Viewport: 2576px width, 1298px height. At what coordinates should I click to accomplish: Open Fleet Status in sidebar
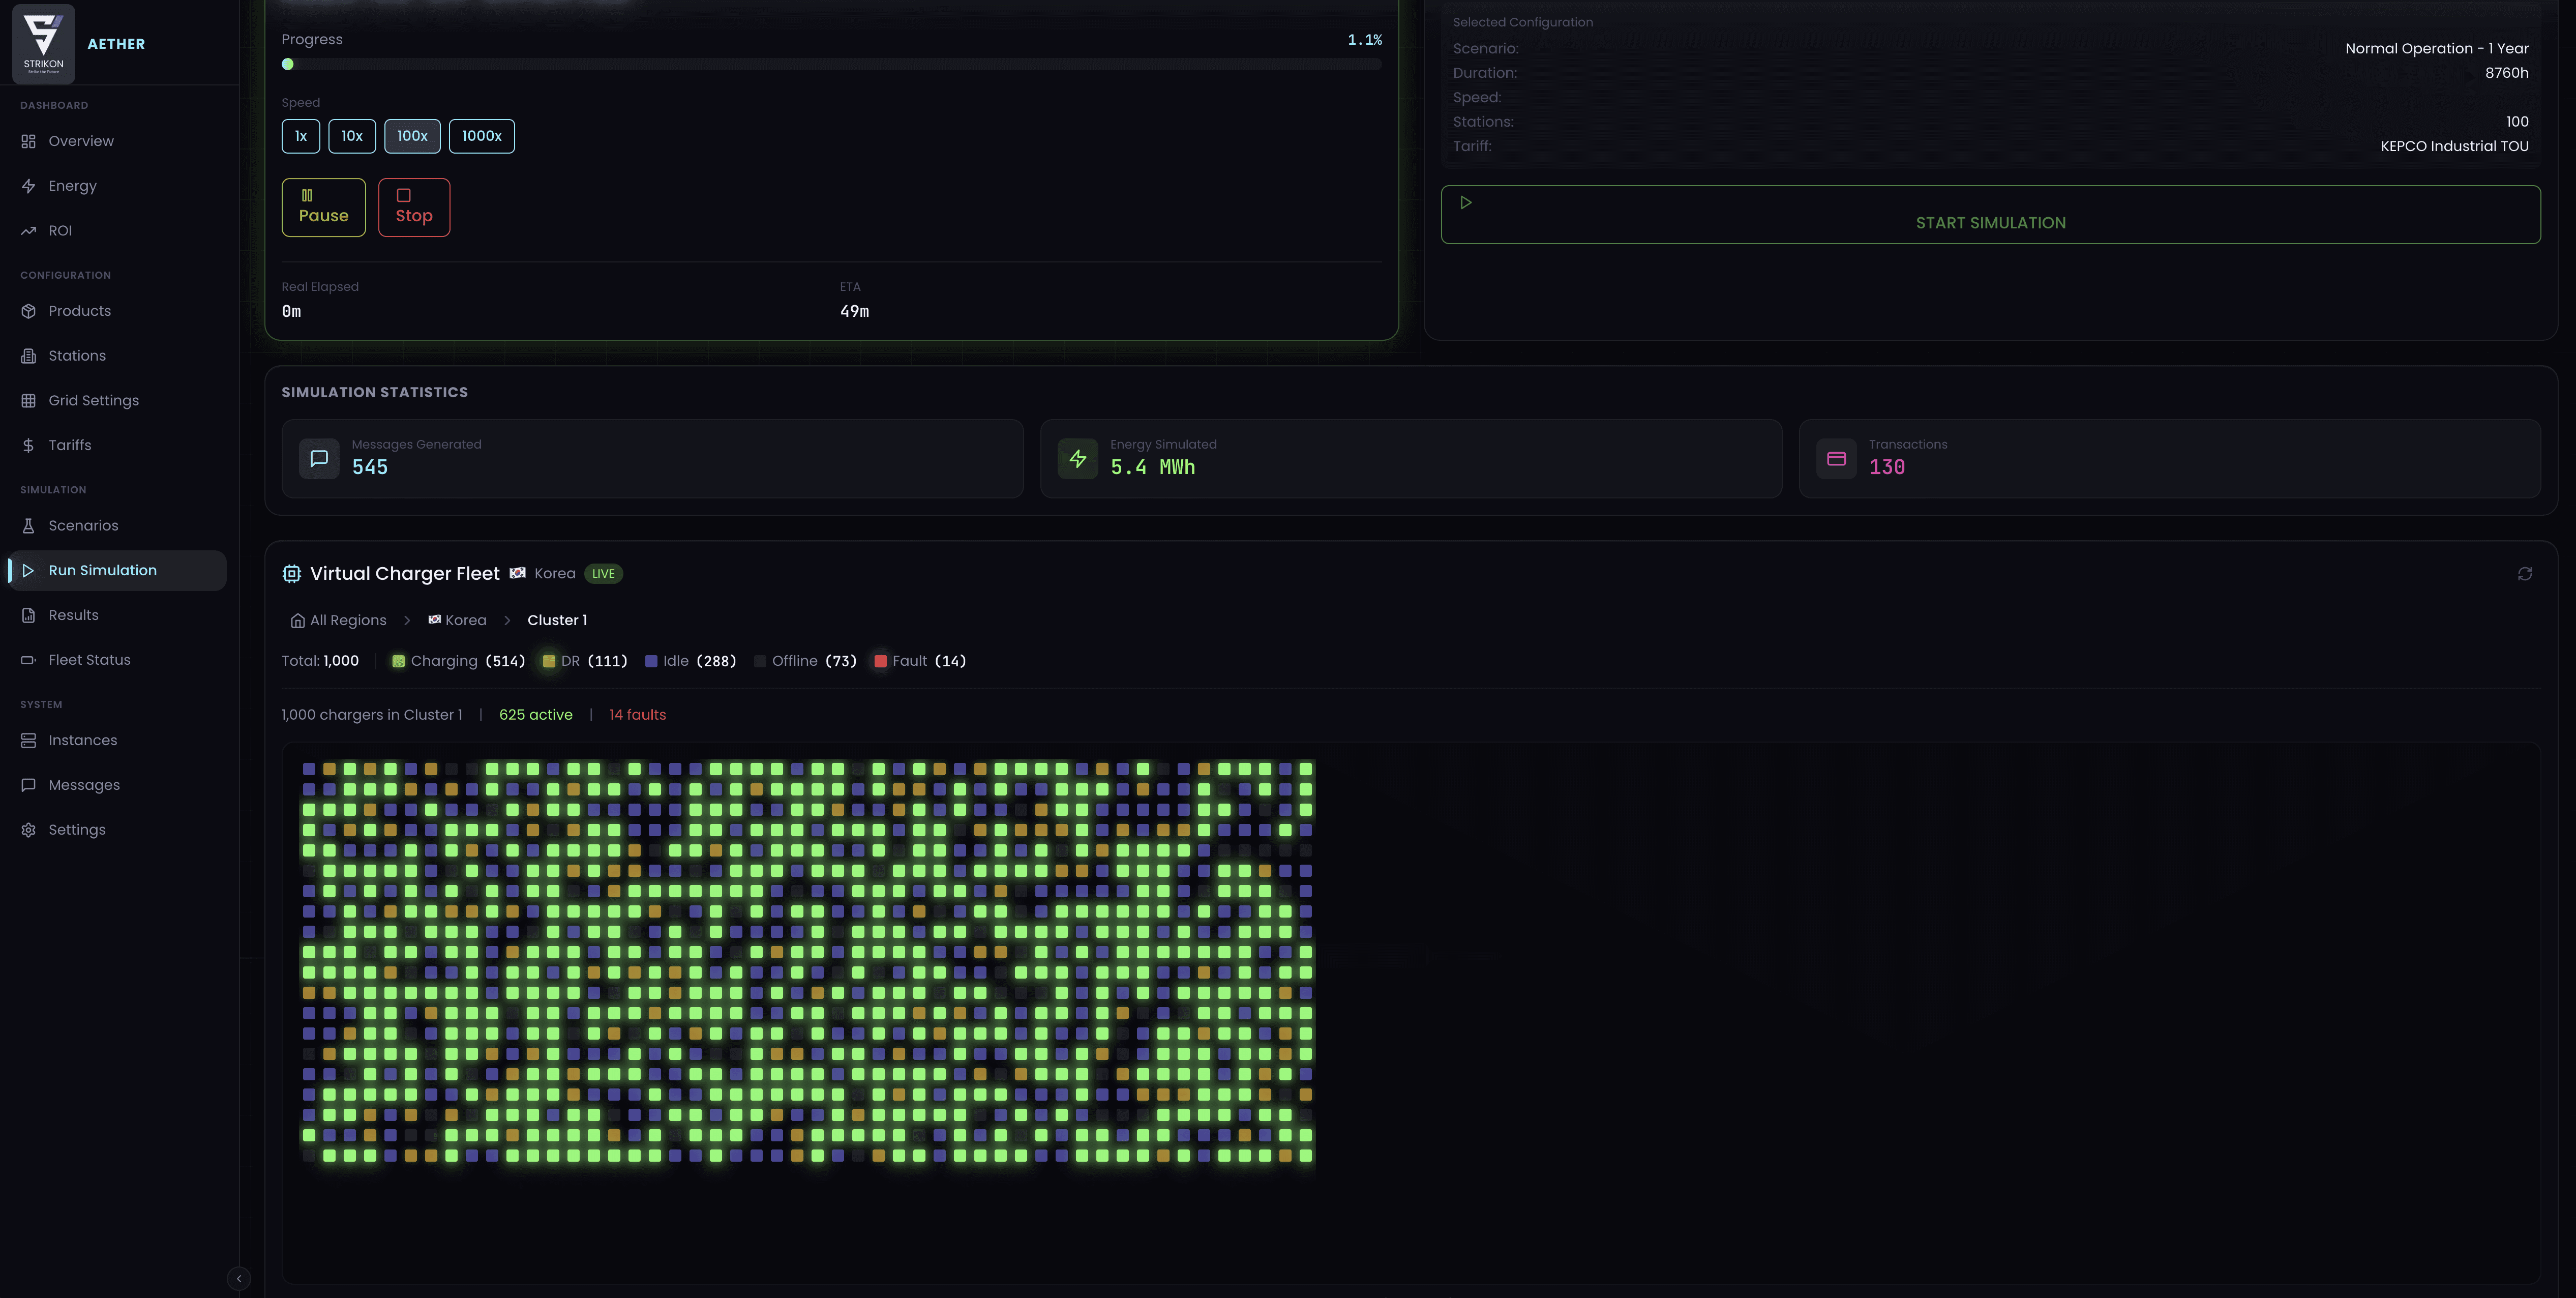[89, 660]
